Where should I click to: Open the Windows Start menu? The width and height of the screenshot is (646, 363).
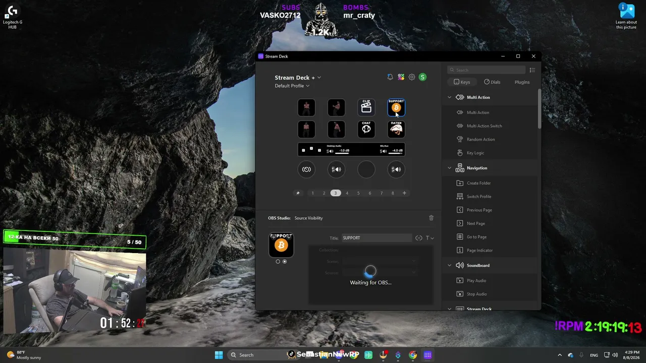219,355
